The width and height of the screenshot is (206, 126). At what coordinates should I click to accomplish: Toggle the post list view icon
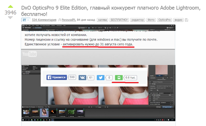(x=26, y=20)
